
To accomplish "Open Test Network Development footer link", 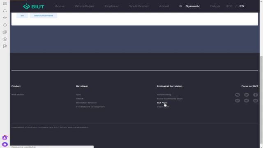I will tap(90, 107).
